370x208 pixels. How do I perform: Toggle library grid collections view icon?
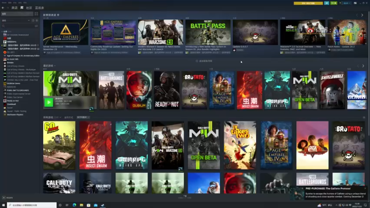[x=36, y=14]
